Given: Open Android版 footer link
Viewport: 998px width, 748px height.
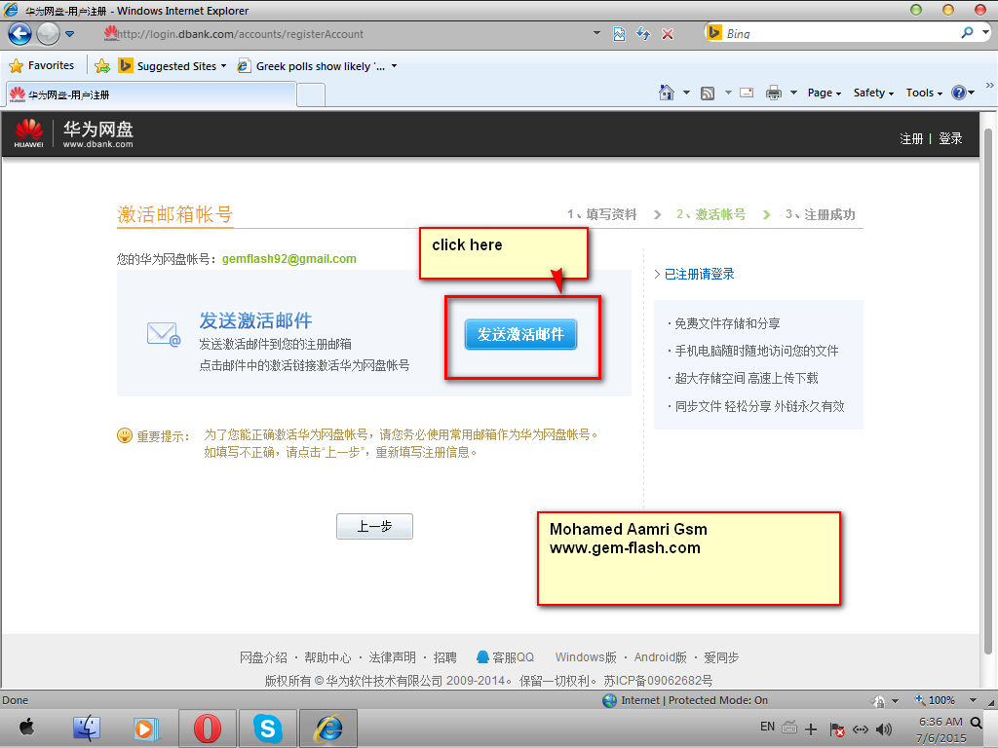Looking at the screenshot, I should point(660,657).
